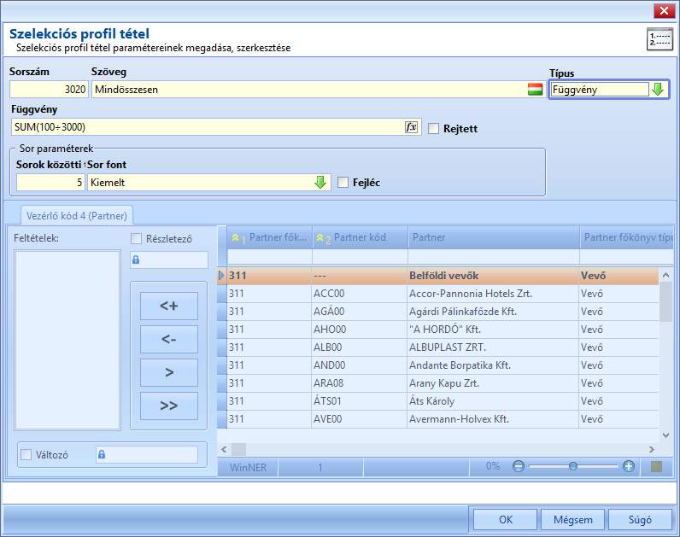Click the zoom in plus icon
The height and width of the screenshot is (537, 680).
tap(629, 466)
